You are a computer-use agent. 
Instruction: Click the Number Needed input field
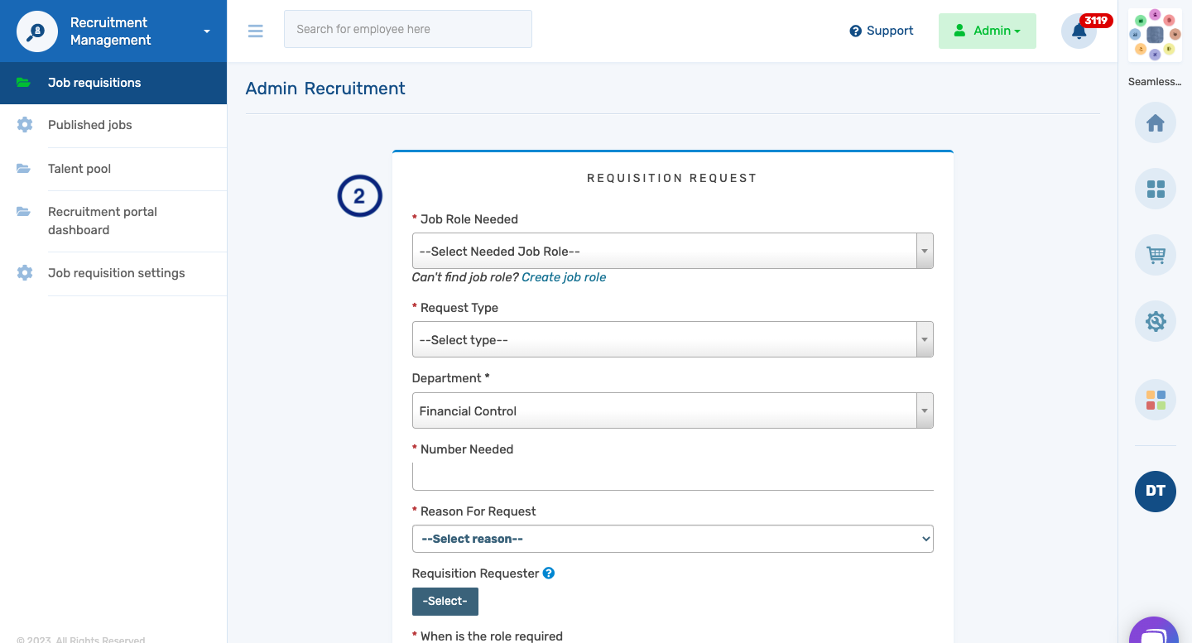tap(672, 474)
